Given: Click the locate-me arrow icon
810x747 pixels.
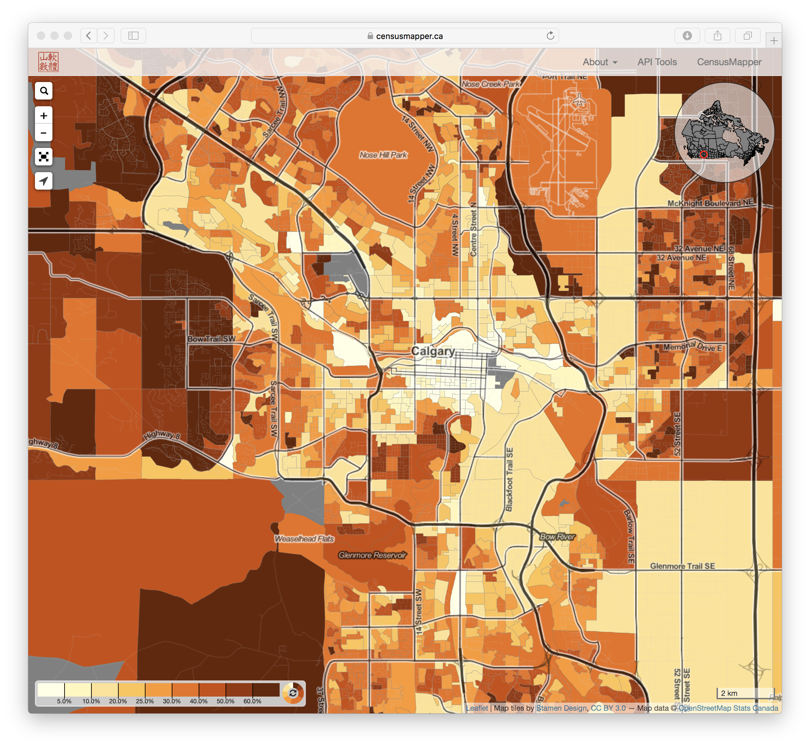Looking at the screenshot, I should click(x=44, y=181).
